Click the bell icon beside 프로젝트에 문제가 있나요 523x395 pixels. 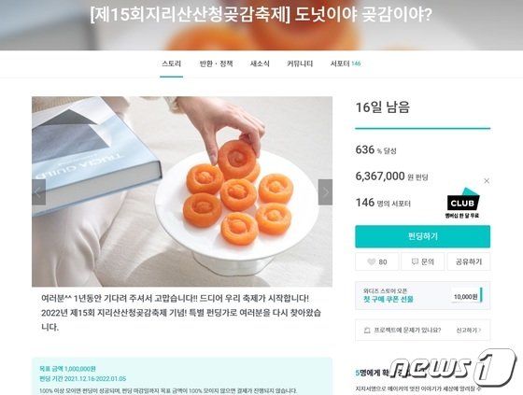point(367,331)
